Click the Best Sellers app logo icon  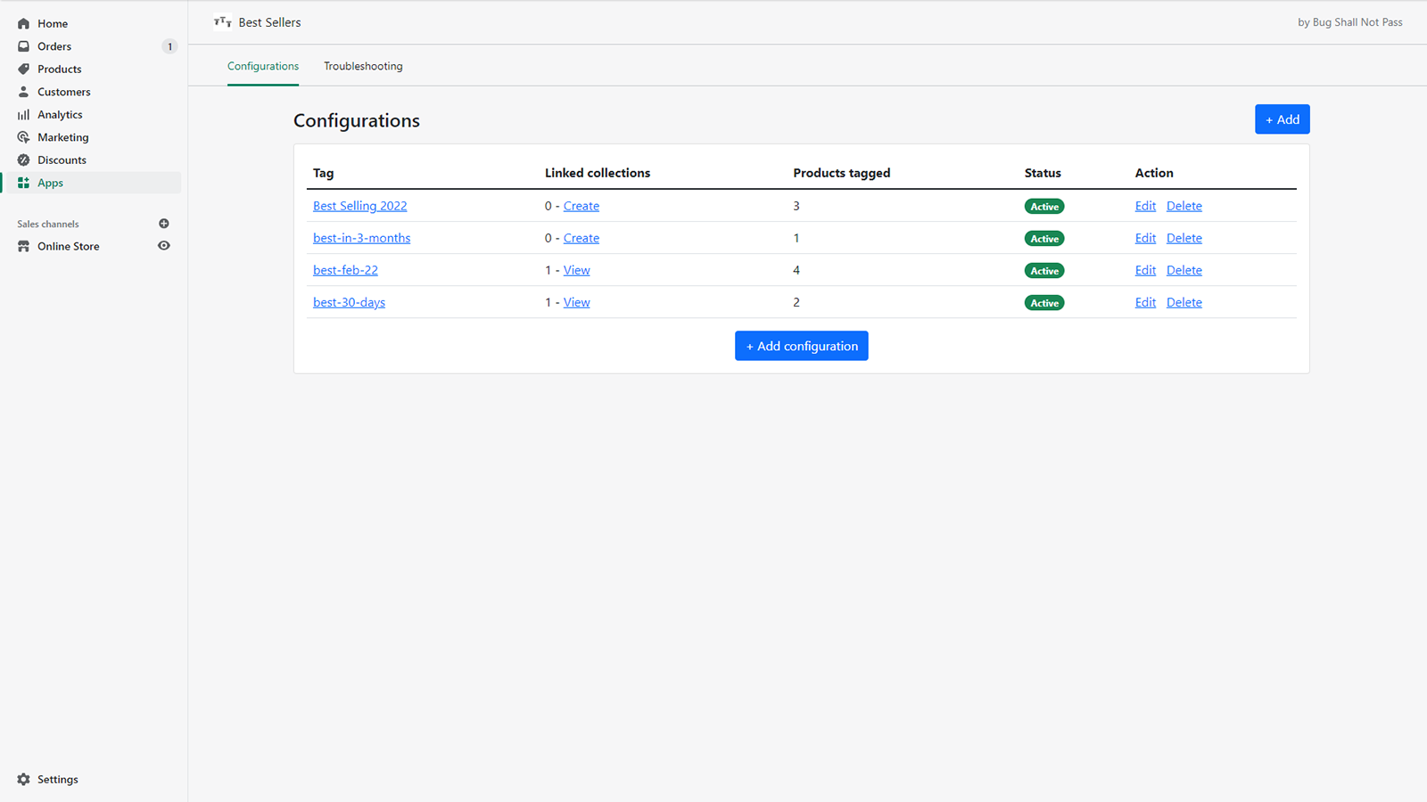click(x=223, y=22)
